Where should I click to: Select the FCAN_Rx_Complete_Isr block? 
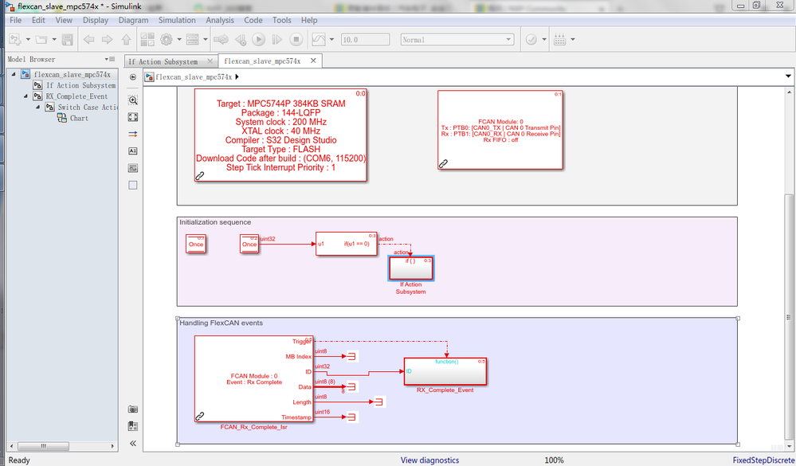tap(254, 378)
